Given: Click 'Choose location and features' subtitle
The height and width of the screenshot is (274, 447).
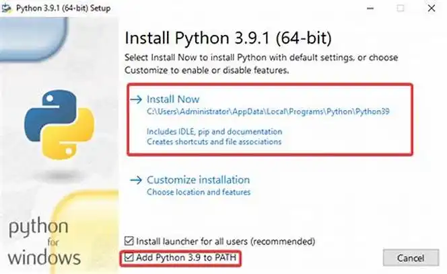Looking at the screenshot, I should pyautogui.click(x=199, y=192).
